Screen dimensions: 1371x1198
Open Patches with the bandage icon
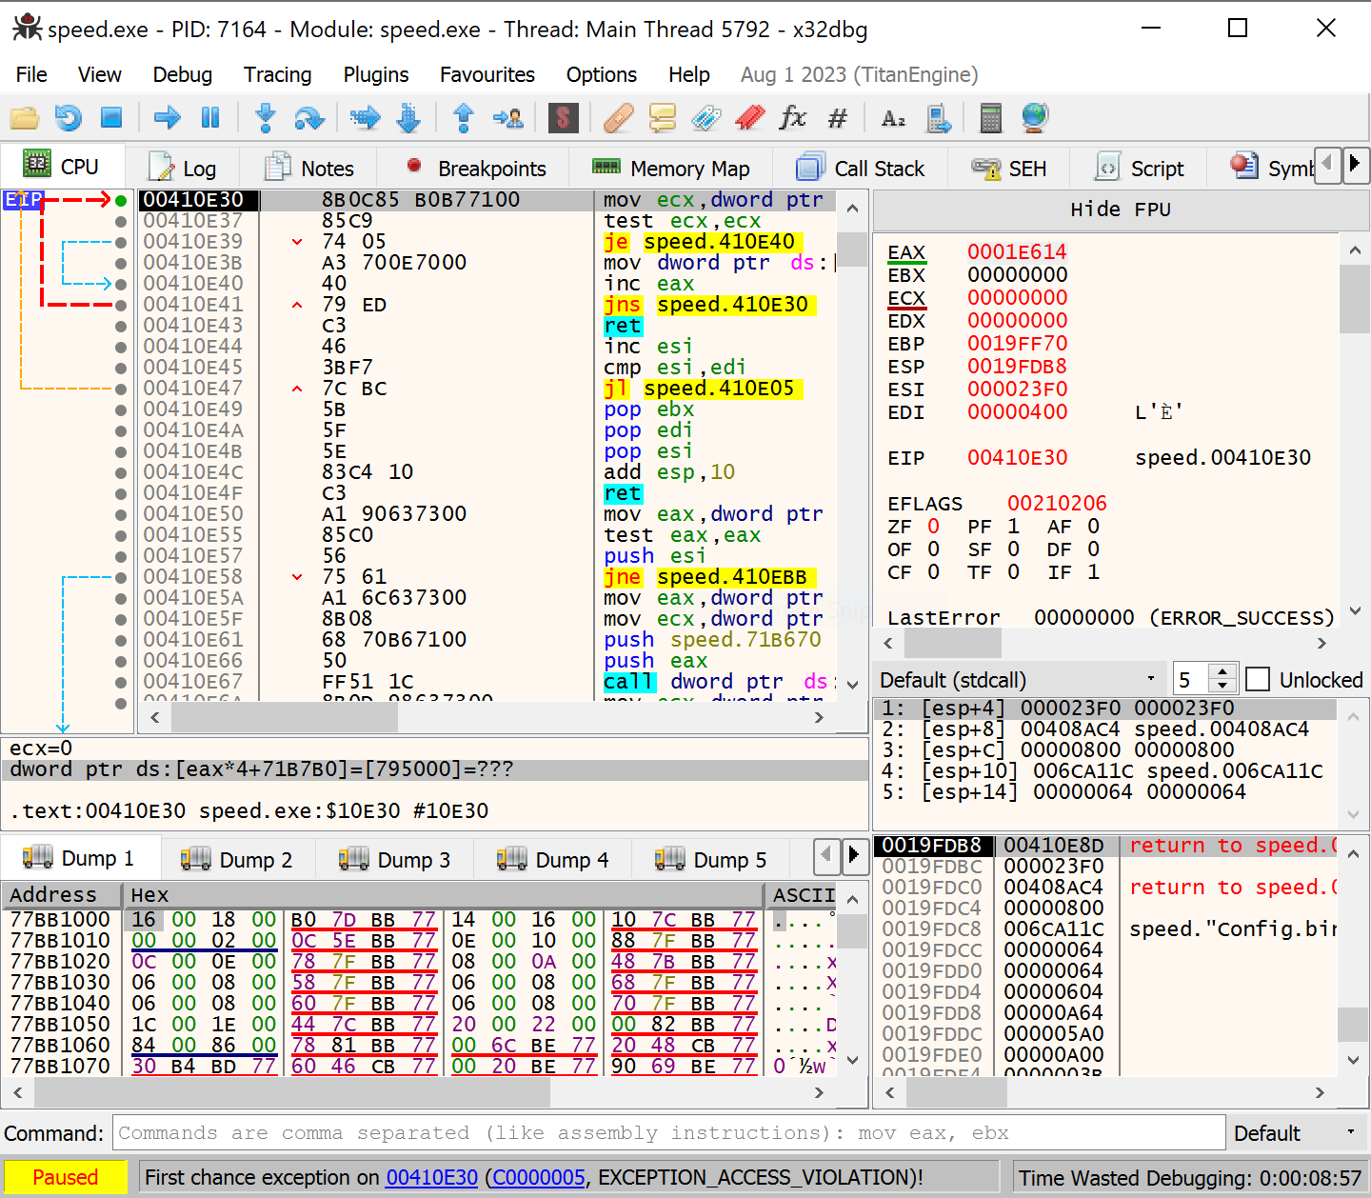tap(618, 118)
